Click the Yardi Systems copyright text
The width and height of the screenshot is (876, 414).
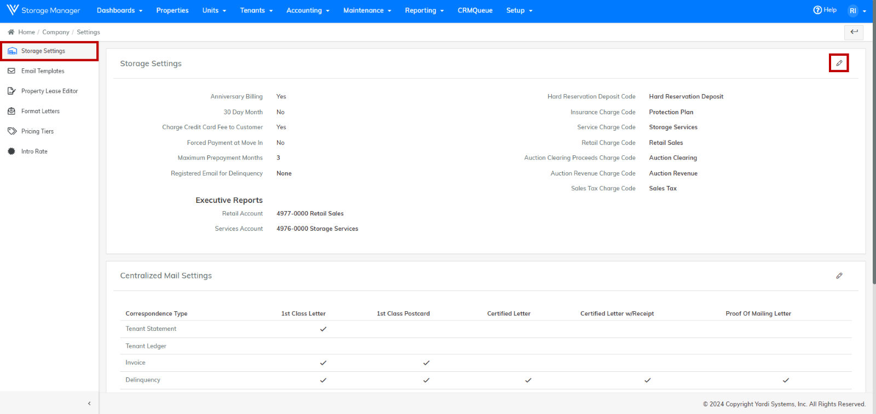click(784, 404)
